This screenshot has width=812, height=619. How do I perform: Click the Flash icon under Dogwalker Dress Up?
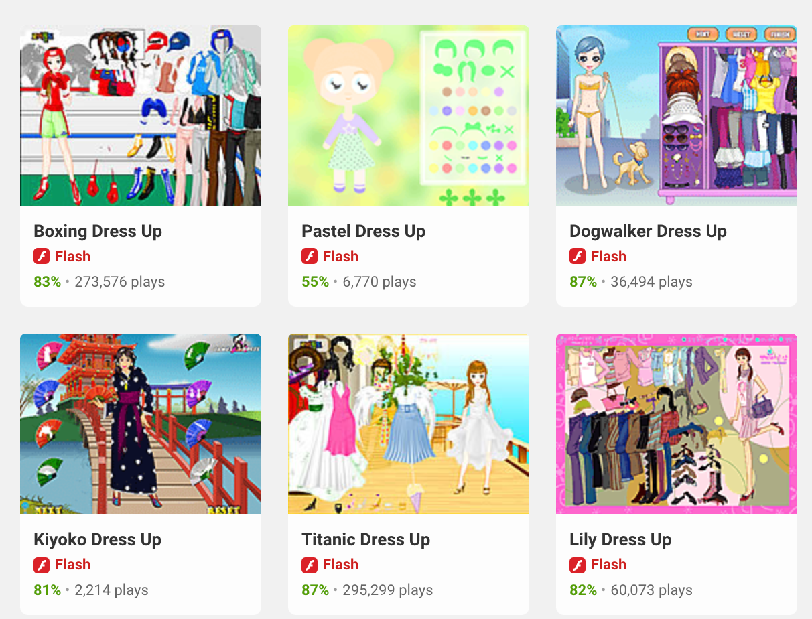point(578,256)
